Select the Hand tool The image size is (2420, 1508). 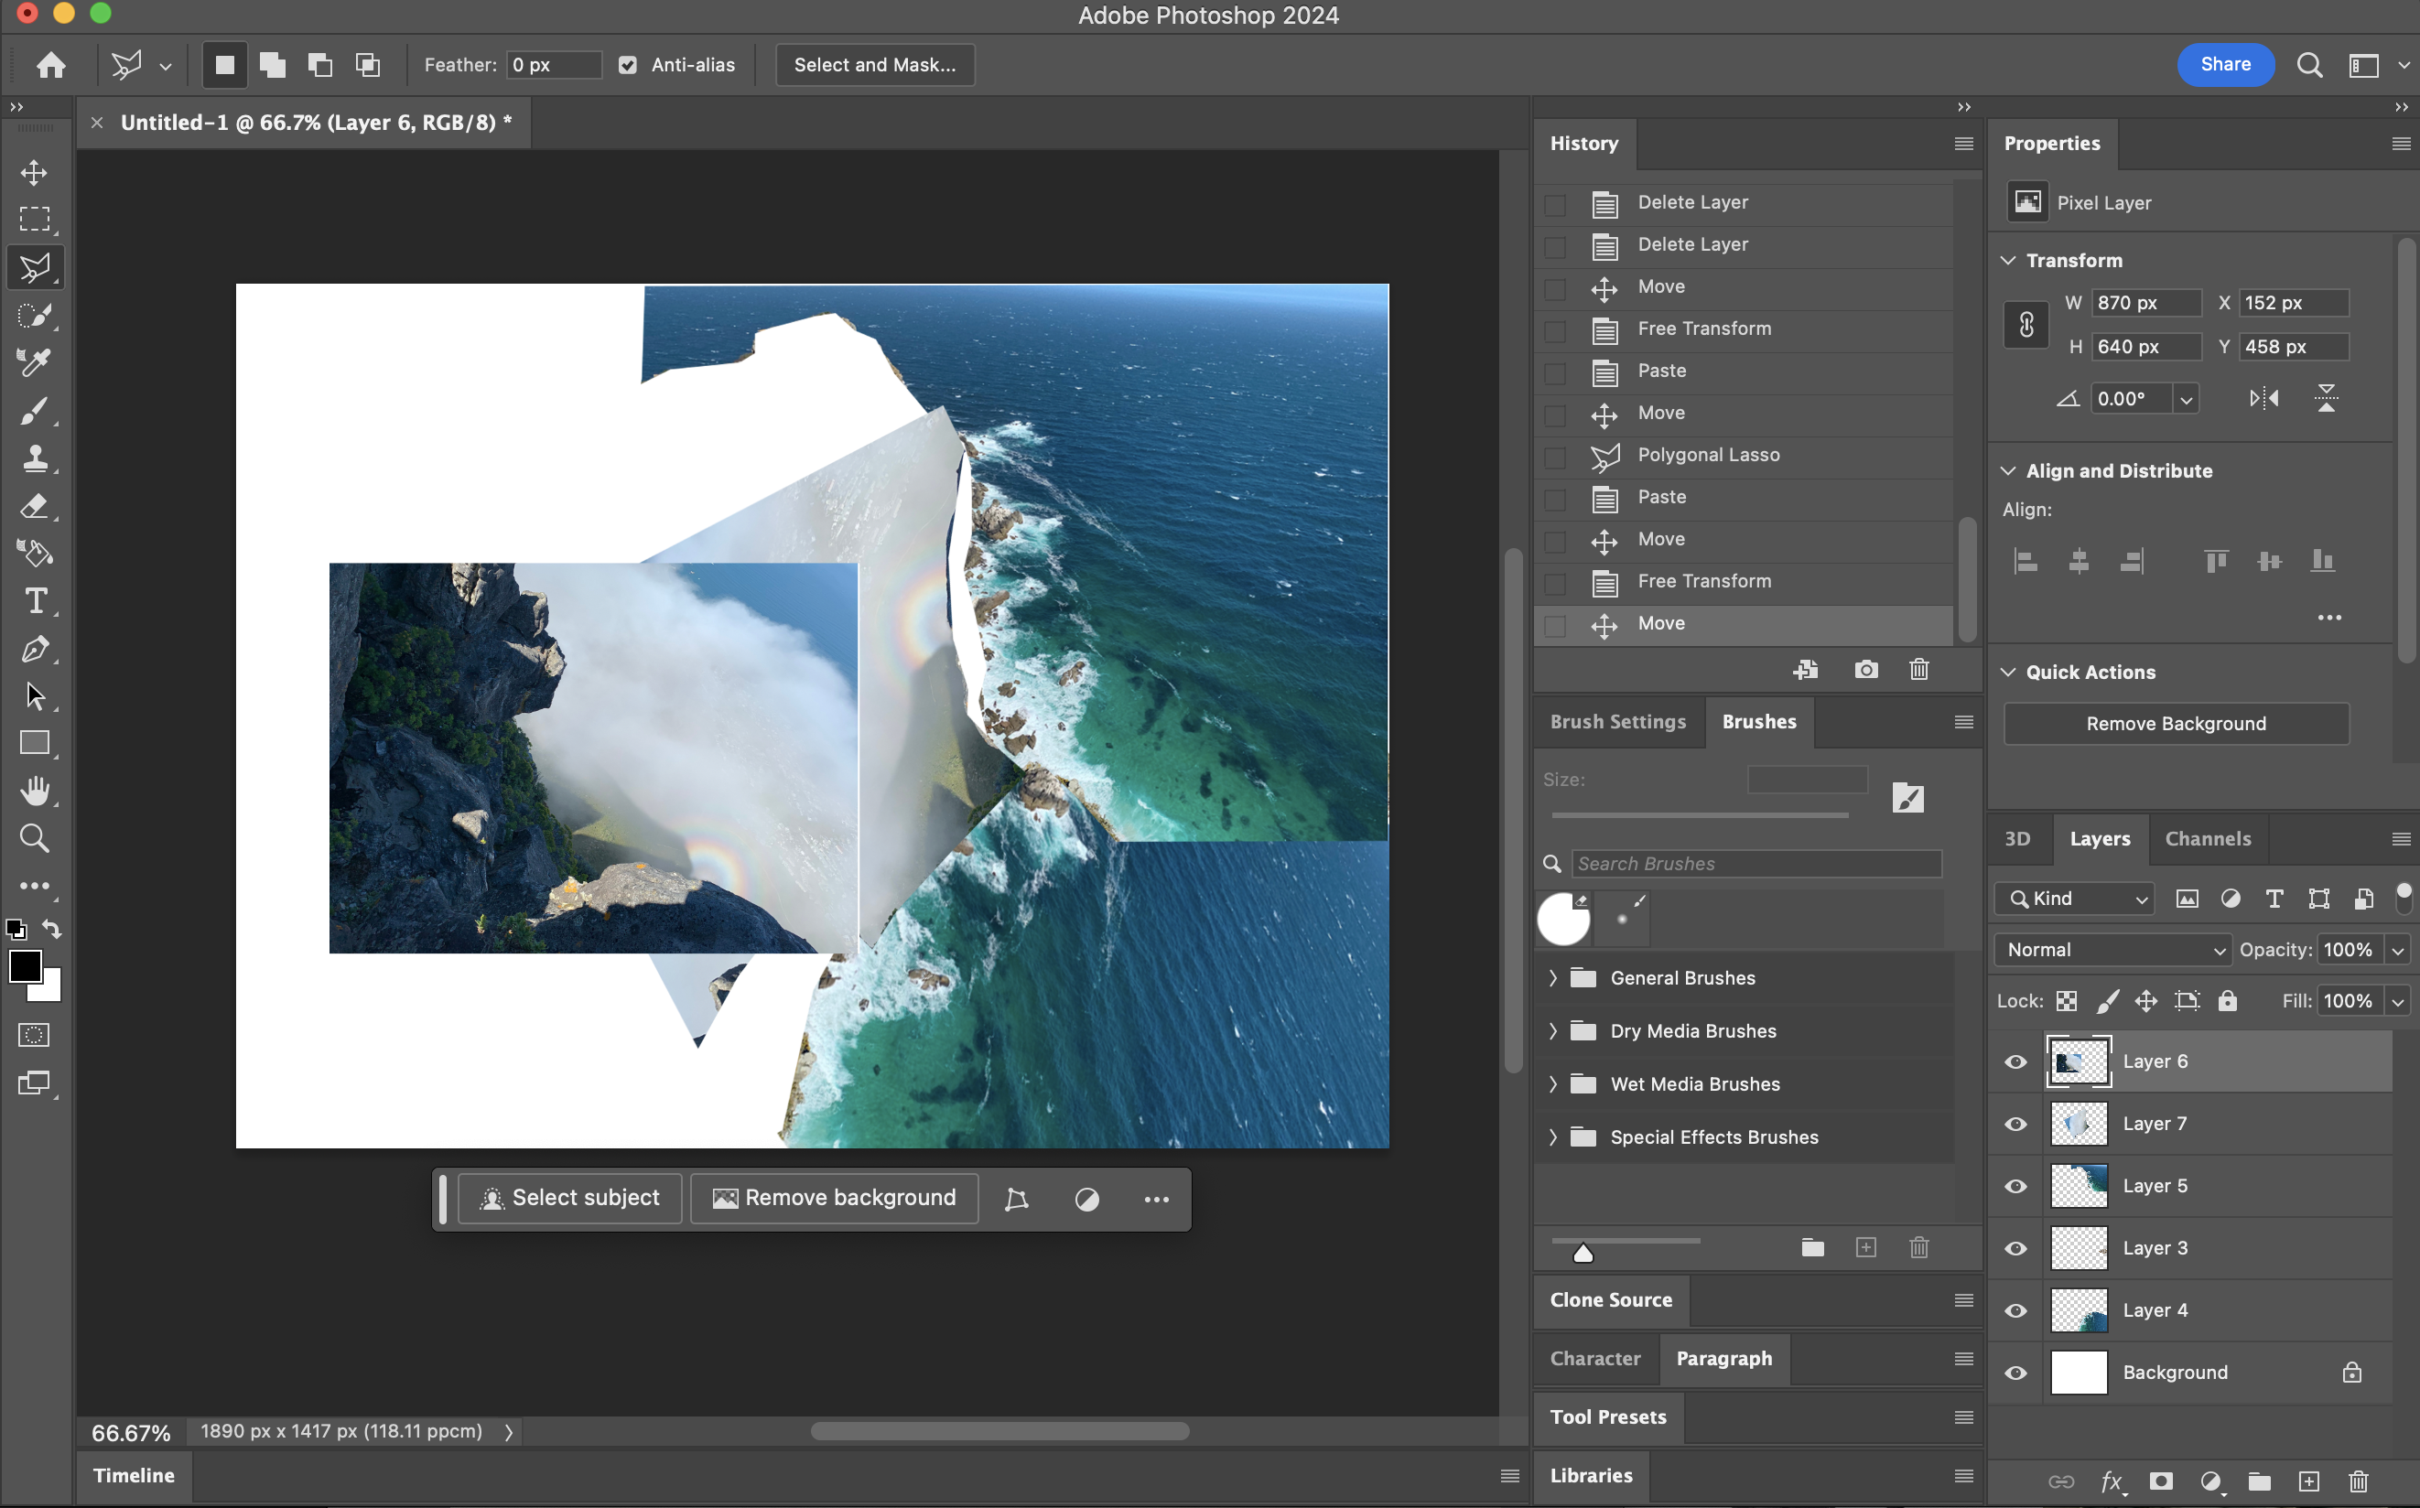34,791
